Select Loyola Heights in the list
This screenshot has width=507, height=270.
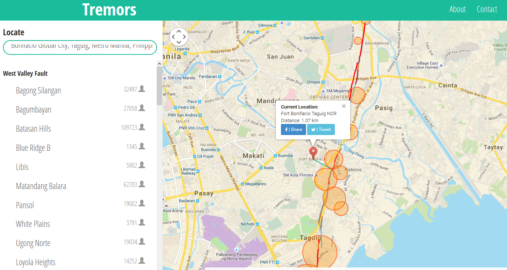(x=36, y=262)
